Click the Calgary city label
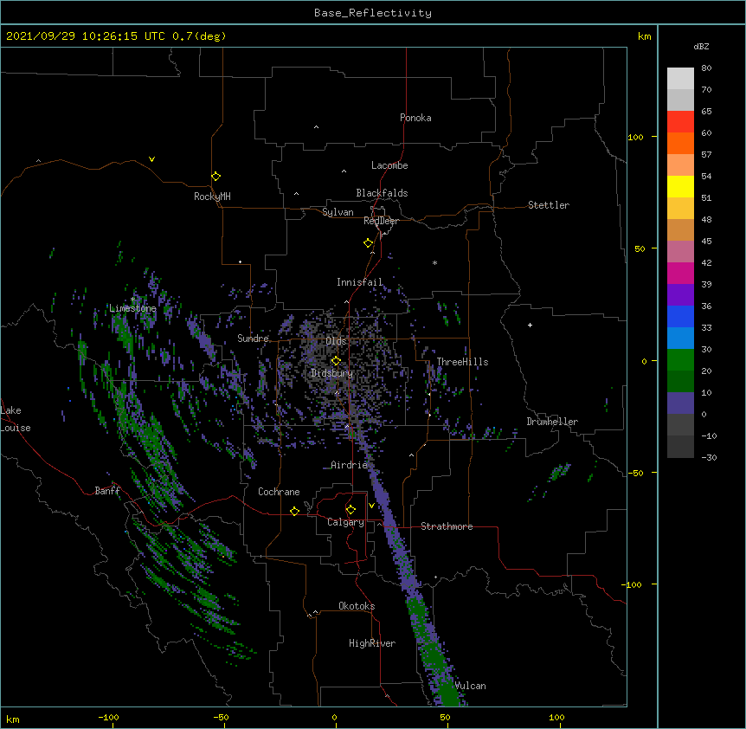 pyautogui.click(x=345, y=522)
